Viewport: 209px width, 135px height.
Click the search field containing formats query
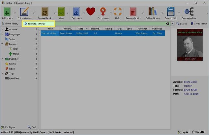point(96,24)
